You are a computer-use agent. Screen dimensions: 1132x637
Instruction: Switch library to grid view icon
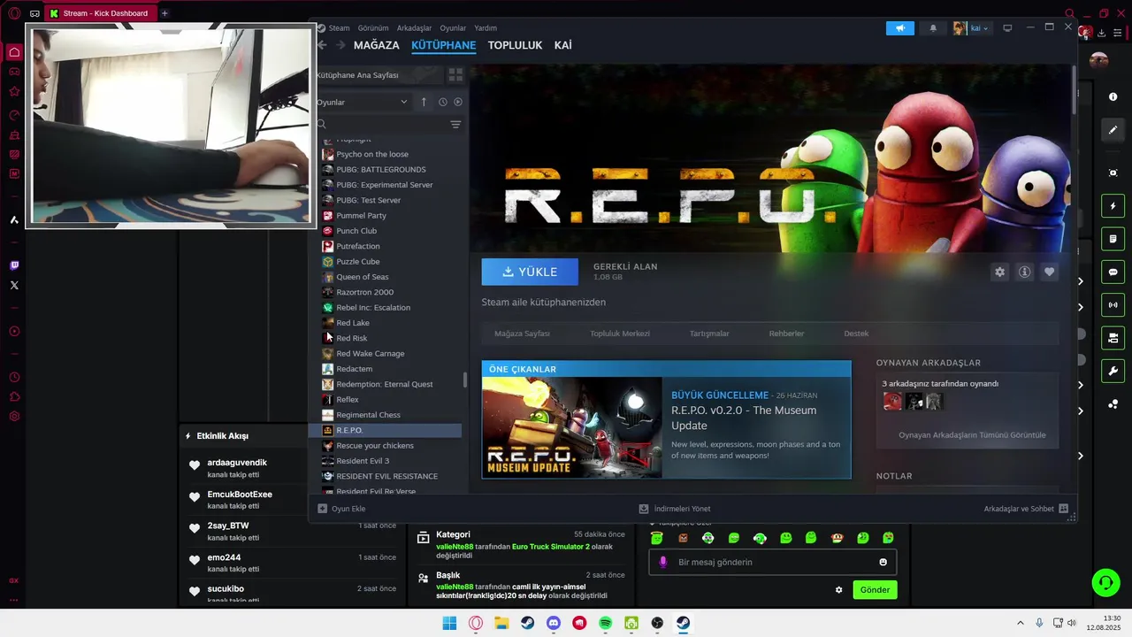(x=455, y=75)
